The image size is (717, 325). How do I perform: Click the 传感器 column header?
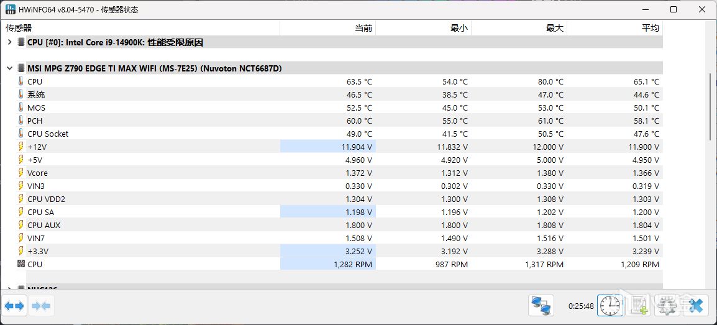(19, 28)
